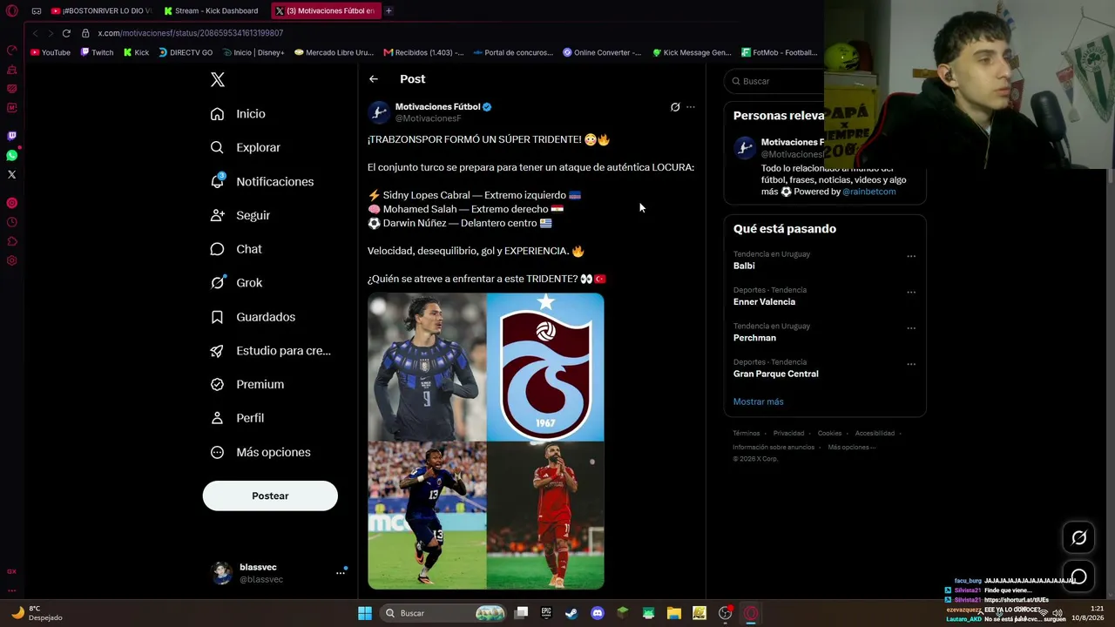This screenshot has width=1115, height=627.
Task: Click the Grok icon on the post
Action: coord(675,107)
